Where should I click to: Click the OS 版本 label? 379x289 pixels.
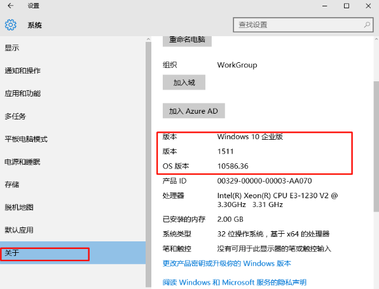click(176, 166)
